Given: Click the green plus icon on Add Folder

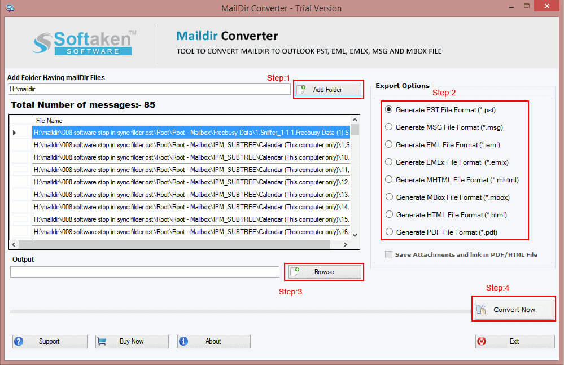Looking at the screenshot, I should coord(303,89).
